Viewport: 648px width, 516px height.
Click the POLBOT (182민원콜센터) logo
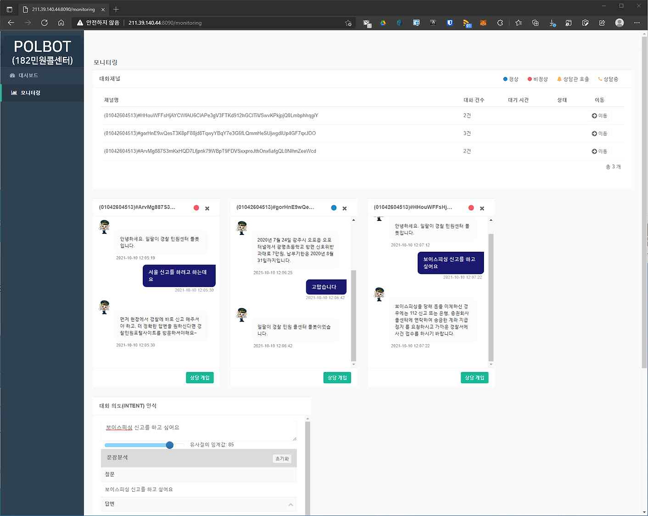tap(43, 52)
